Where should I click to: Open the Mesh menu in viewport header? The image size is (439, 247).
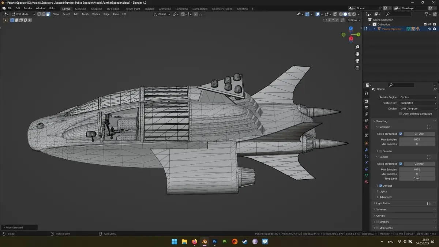[x=85, y=14]
